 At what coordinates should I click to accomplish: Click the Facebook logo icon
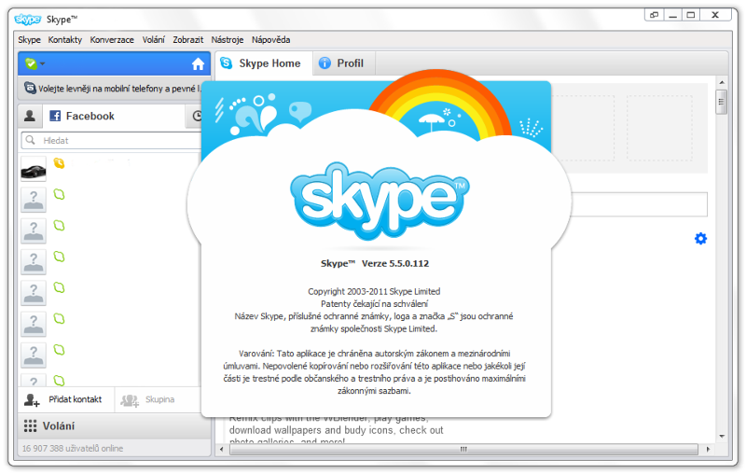click(x=55, y=116)
